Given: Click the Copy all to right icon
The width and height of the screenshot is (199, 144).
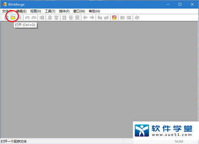Looking at the screenshot, I should [x=122, y=18].
